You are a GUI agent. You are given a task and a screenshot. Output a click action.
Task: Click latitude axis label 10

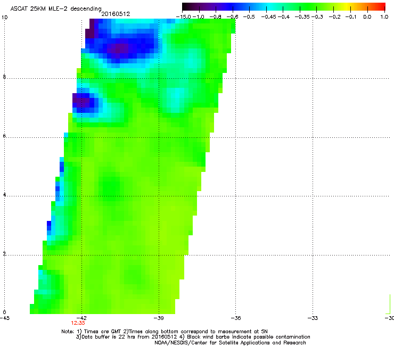tap(4, 18)
